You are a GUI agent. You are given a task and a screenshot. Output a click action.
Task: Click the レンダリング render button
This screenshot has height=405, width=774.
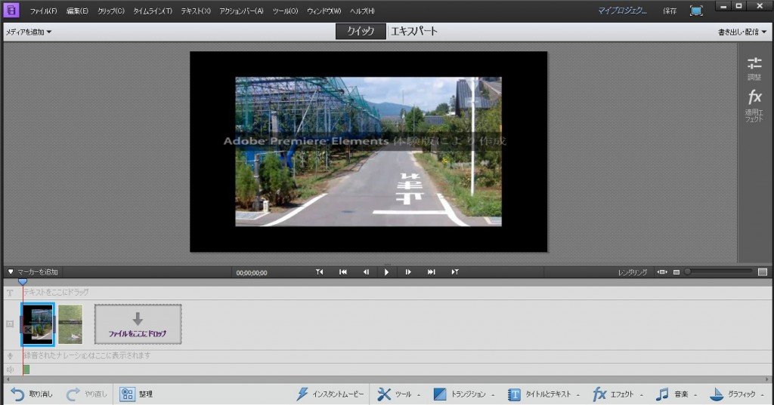pos(633,272)
